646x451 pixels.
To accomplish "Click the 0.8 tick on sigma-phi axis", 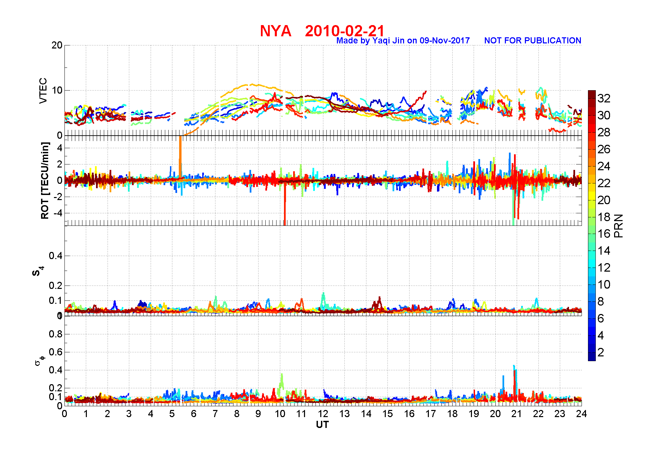I will [x=56, y=334].
